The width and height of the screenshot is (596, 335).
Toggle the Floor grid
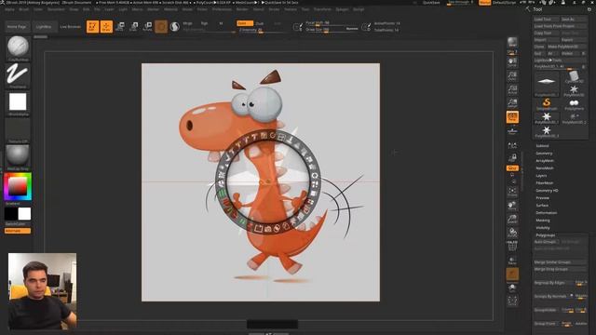click(x=512, y=131)
